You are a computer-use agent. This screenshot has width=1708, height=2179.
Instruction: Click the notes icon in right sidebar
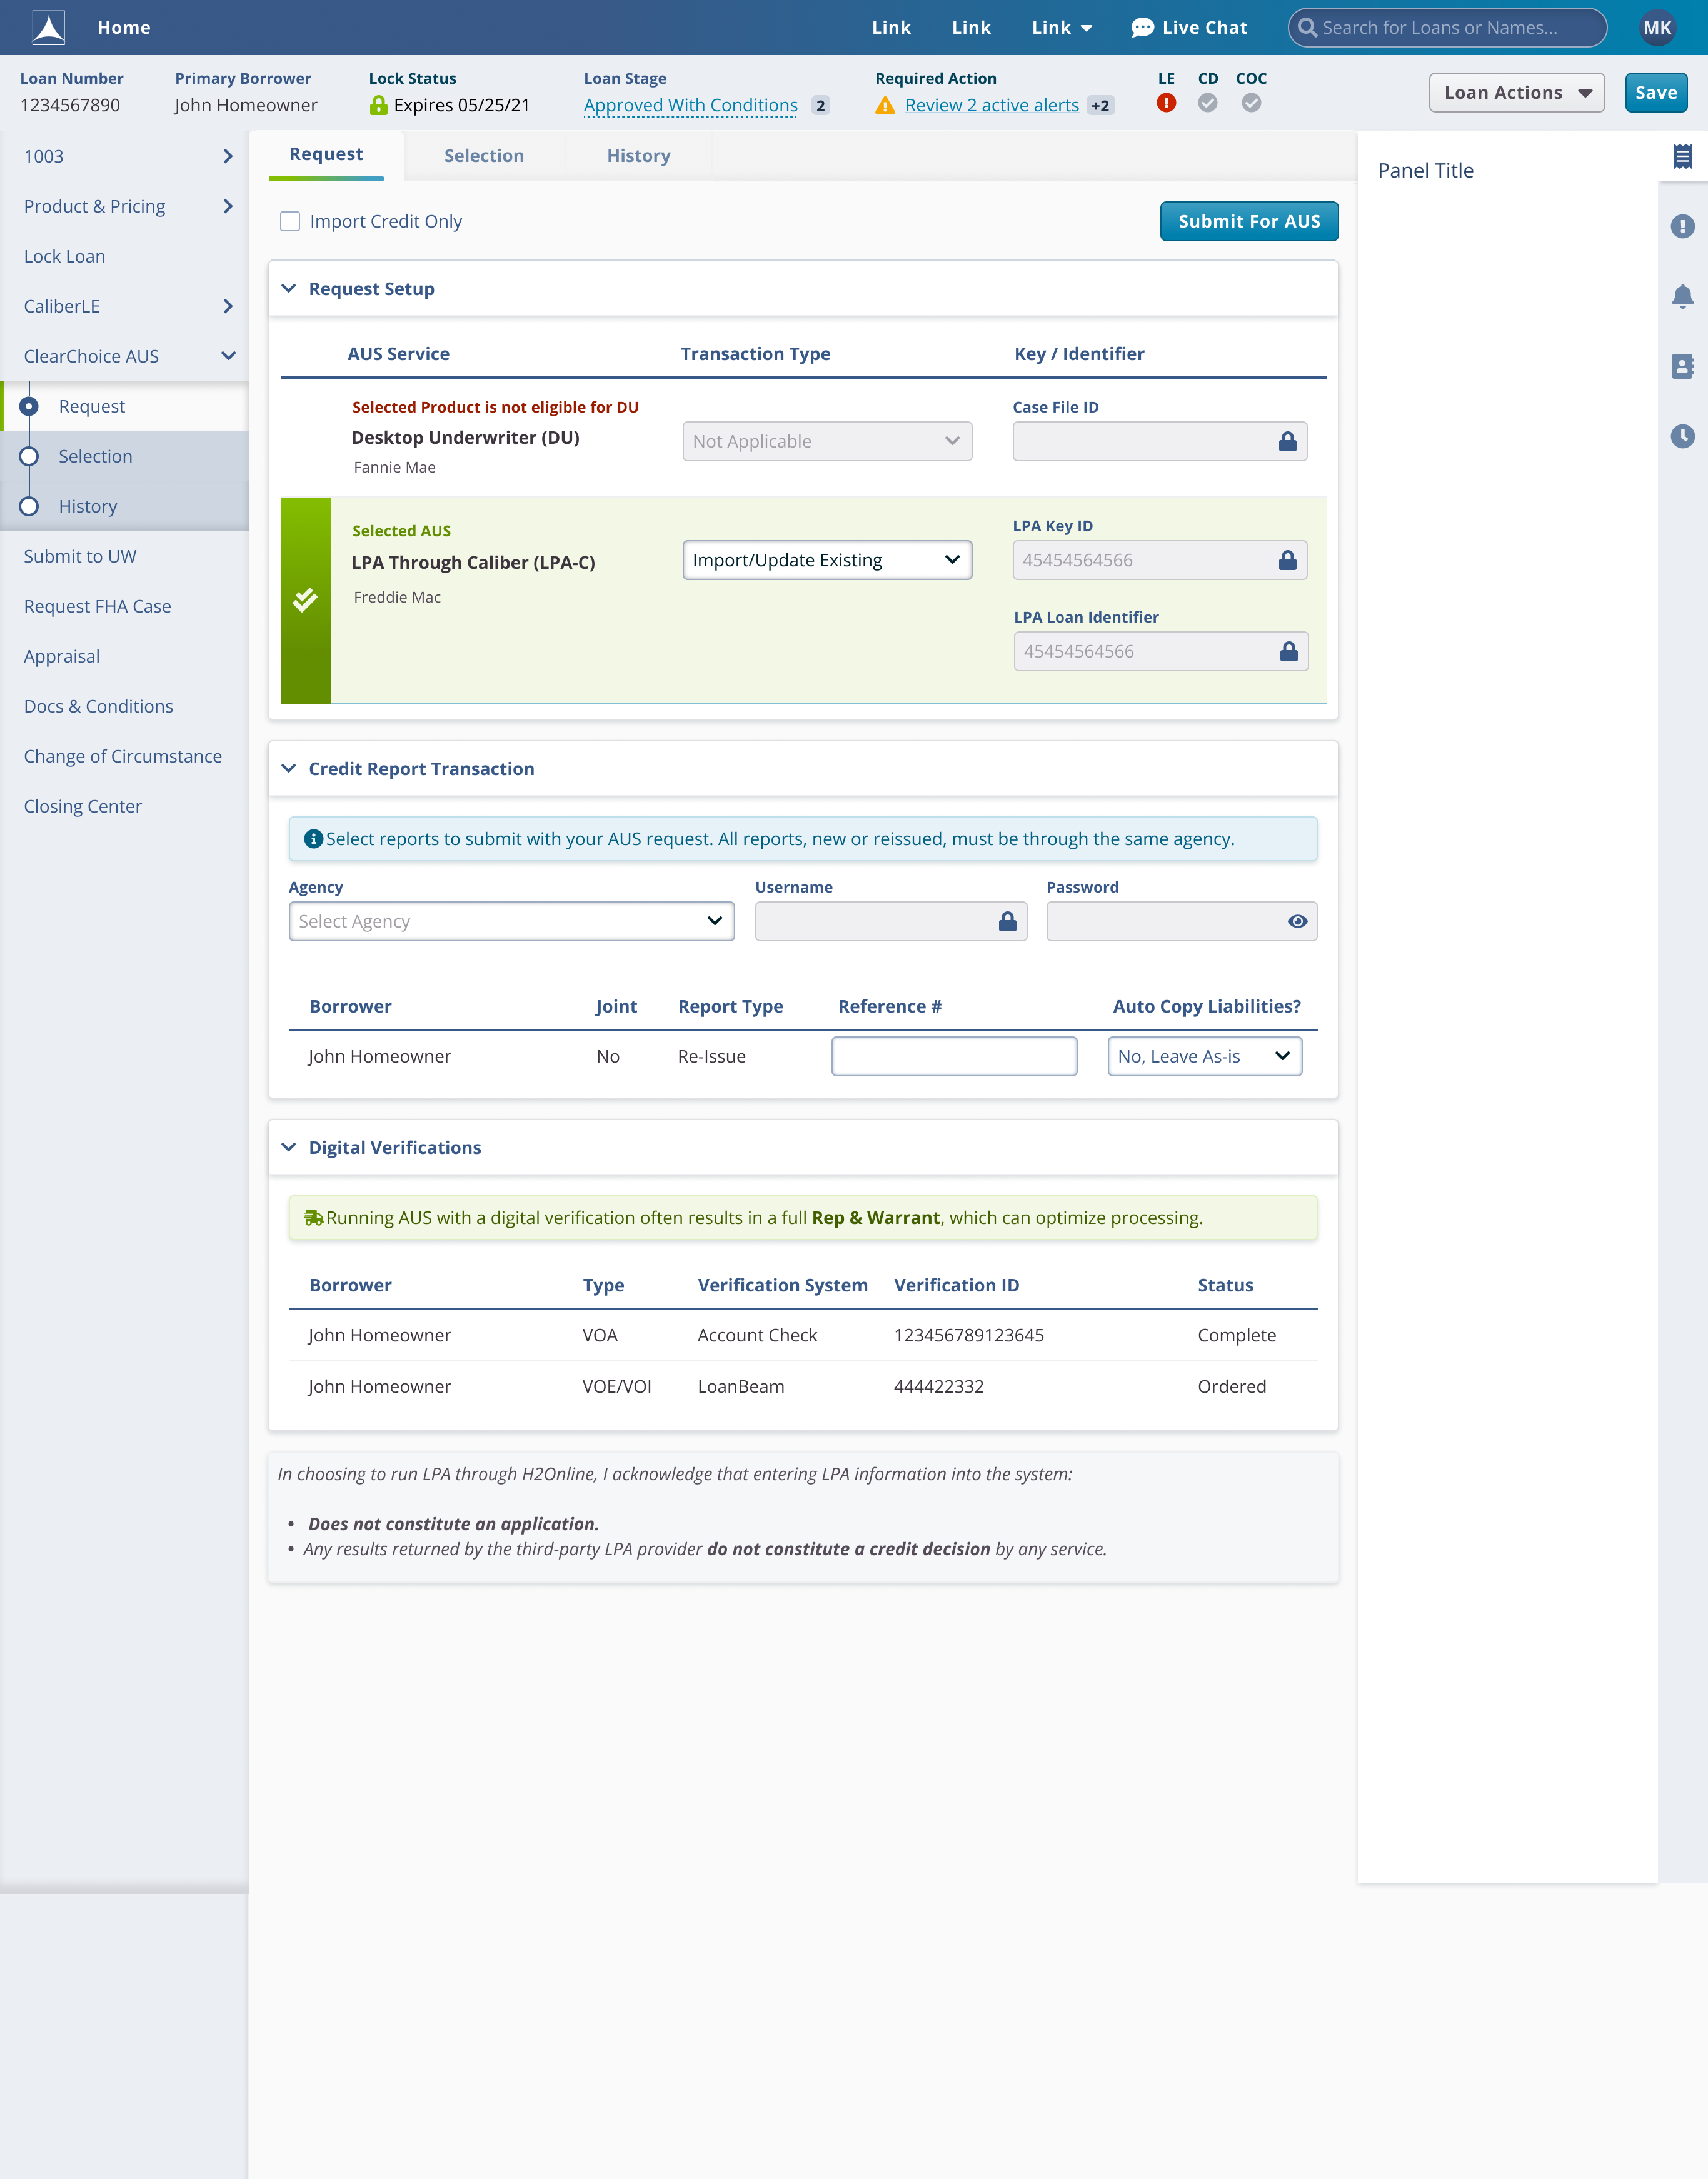pyautogui.click(x=1682, y=156)
